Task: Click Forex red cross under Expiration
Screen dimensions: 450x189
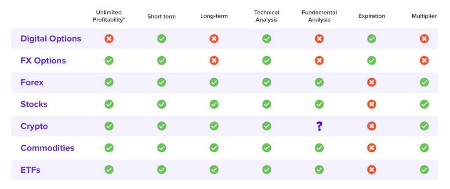Action: tap(372, 82)
